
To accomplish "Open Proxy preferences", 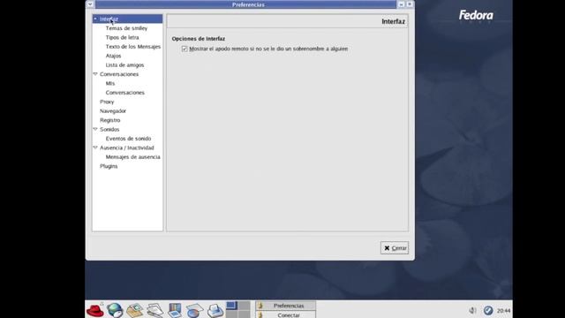I will tap(107, 102).
